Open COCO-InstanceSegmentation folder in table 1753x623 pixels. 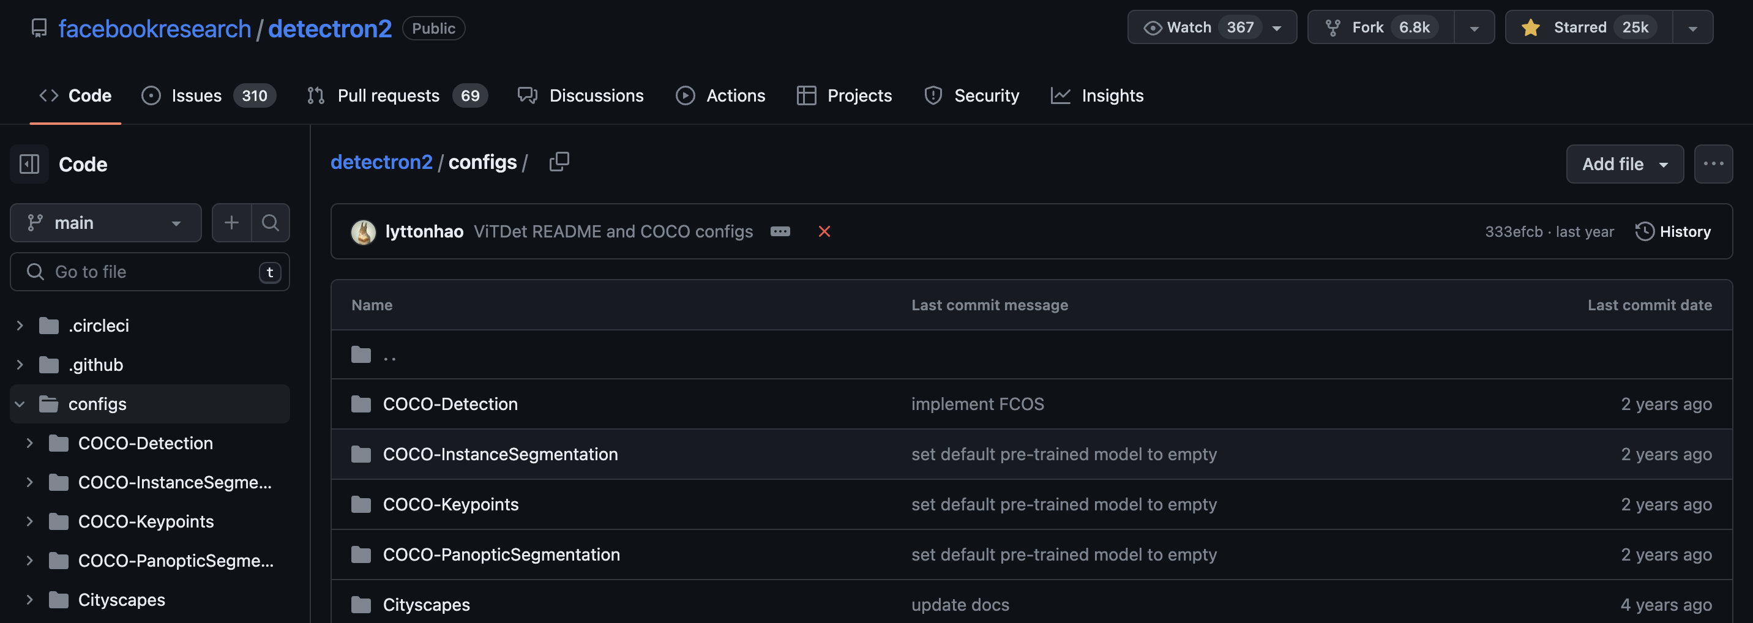point(500,453)
